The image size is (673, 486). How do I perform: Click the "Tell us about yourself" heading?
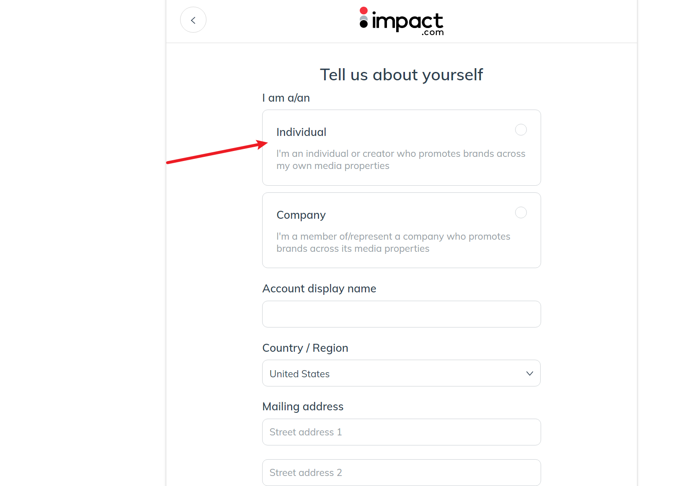401,75
